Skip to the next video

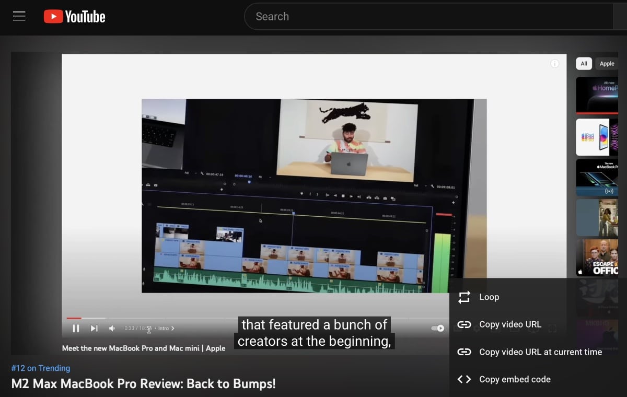(x=94, y=329)
